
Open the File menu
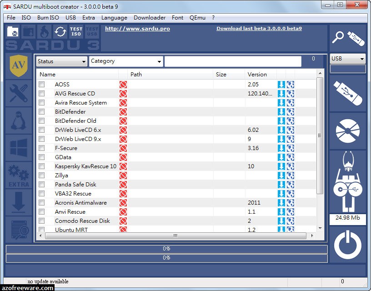point(11,18)
